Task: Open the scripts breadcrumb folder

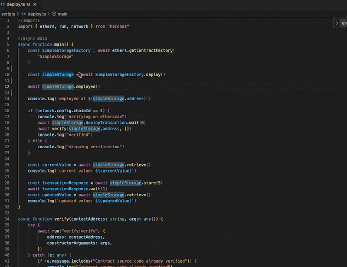Action: pos(8,14)
